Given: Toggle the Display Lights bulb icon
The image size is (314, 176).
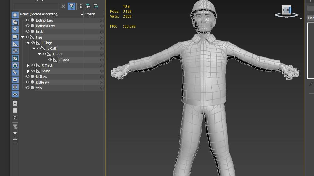Looking at the screenshot, I should pos(15,29).
